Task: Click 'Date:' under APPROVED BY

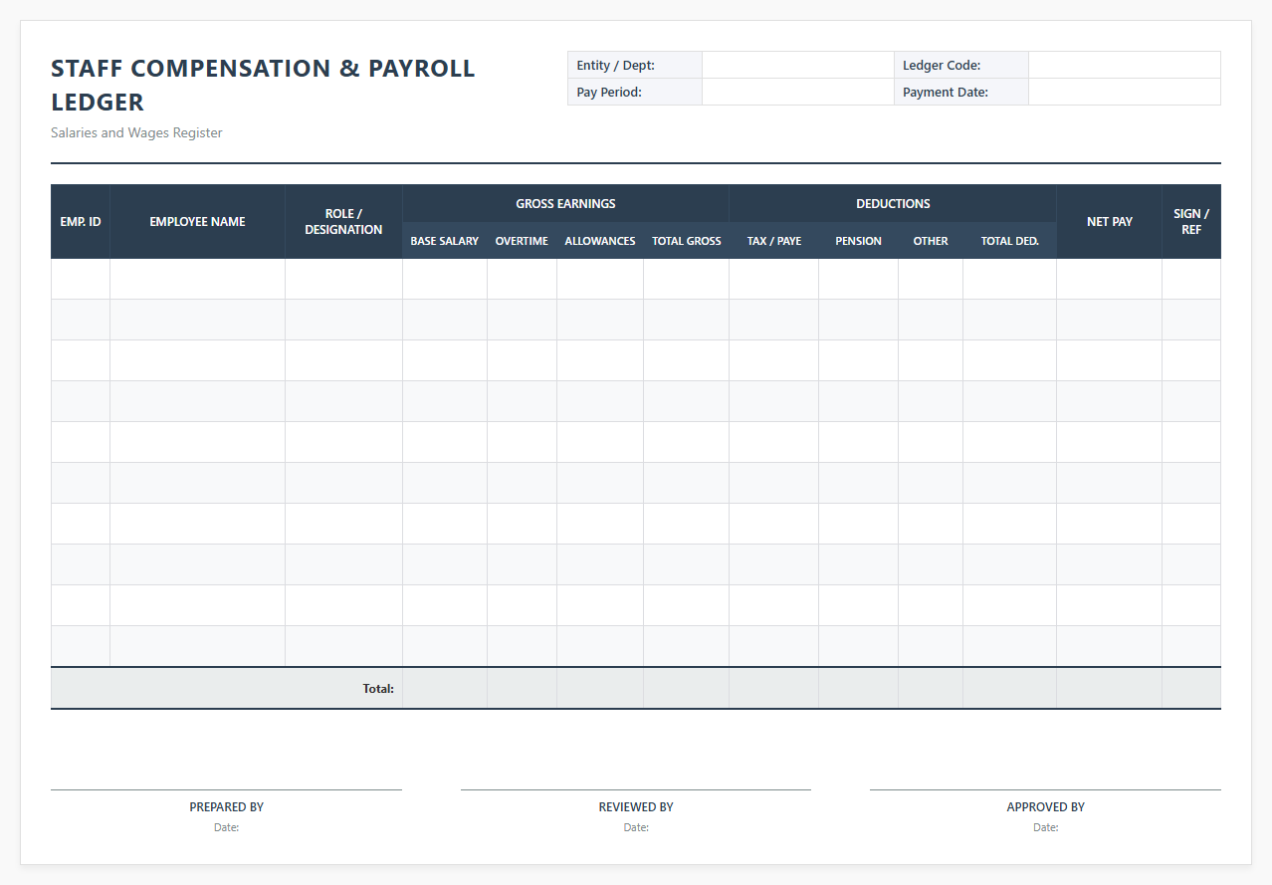Action: pos(1045,827)
